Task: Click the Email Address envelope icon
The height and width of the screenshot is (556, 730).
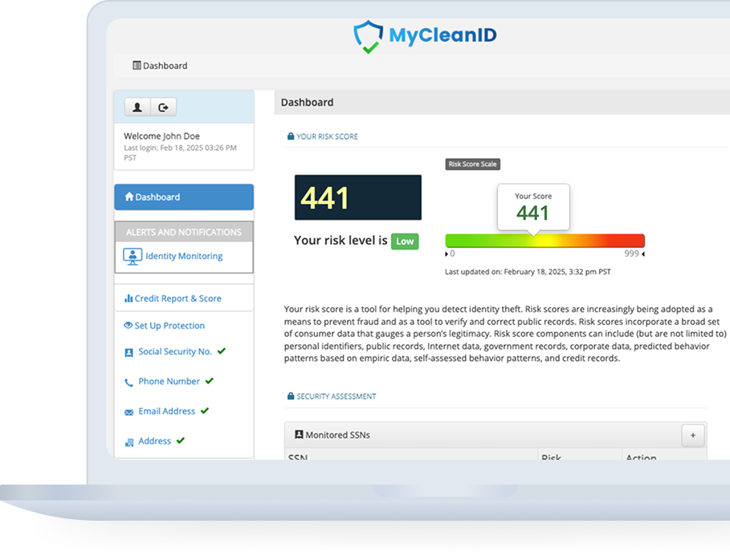Action: (128, 412)
